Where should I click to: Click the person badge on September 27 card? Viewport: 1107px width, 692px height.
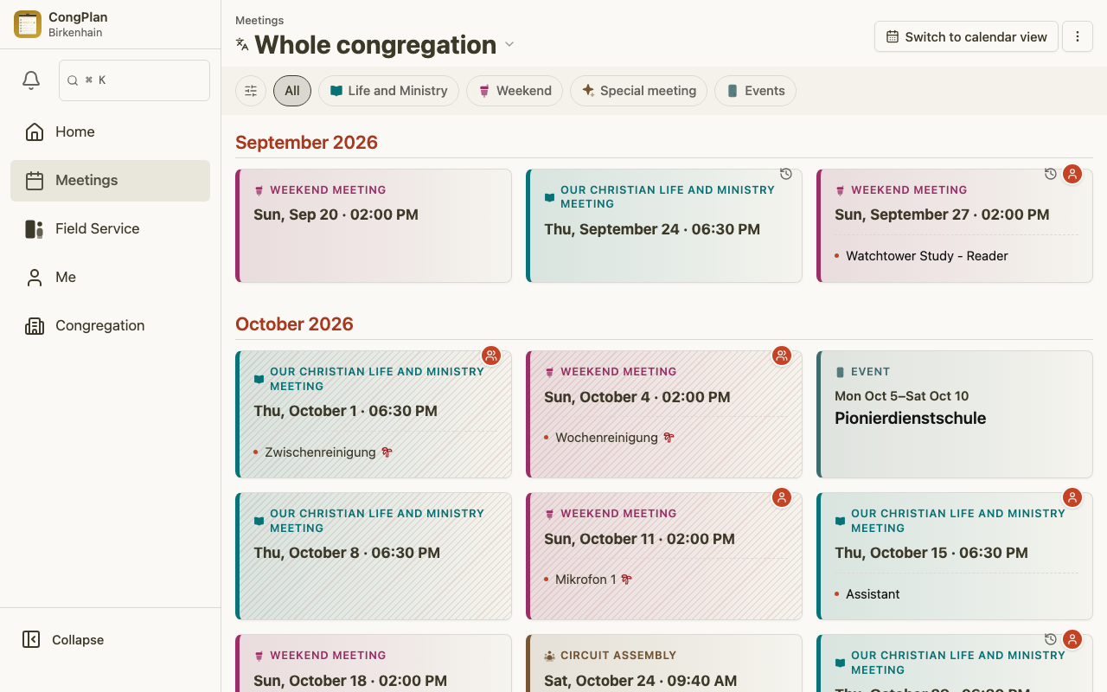[1072, 174]
